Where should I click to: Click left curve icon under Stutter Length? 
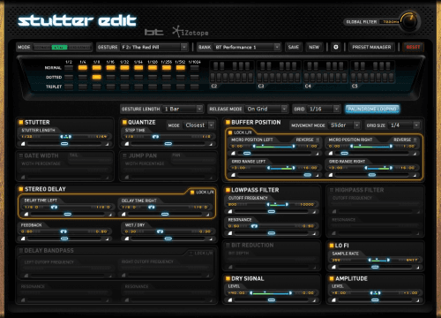(x=23, y=144)
